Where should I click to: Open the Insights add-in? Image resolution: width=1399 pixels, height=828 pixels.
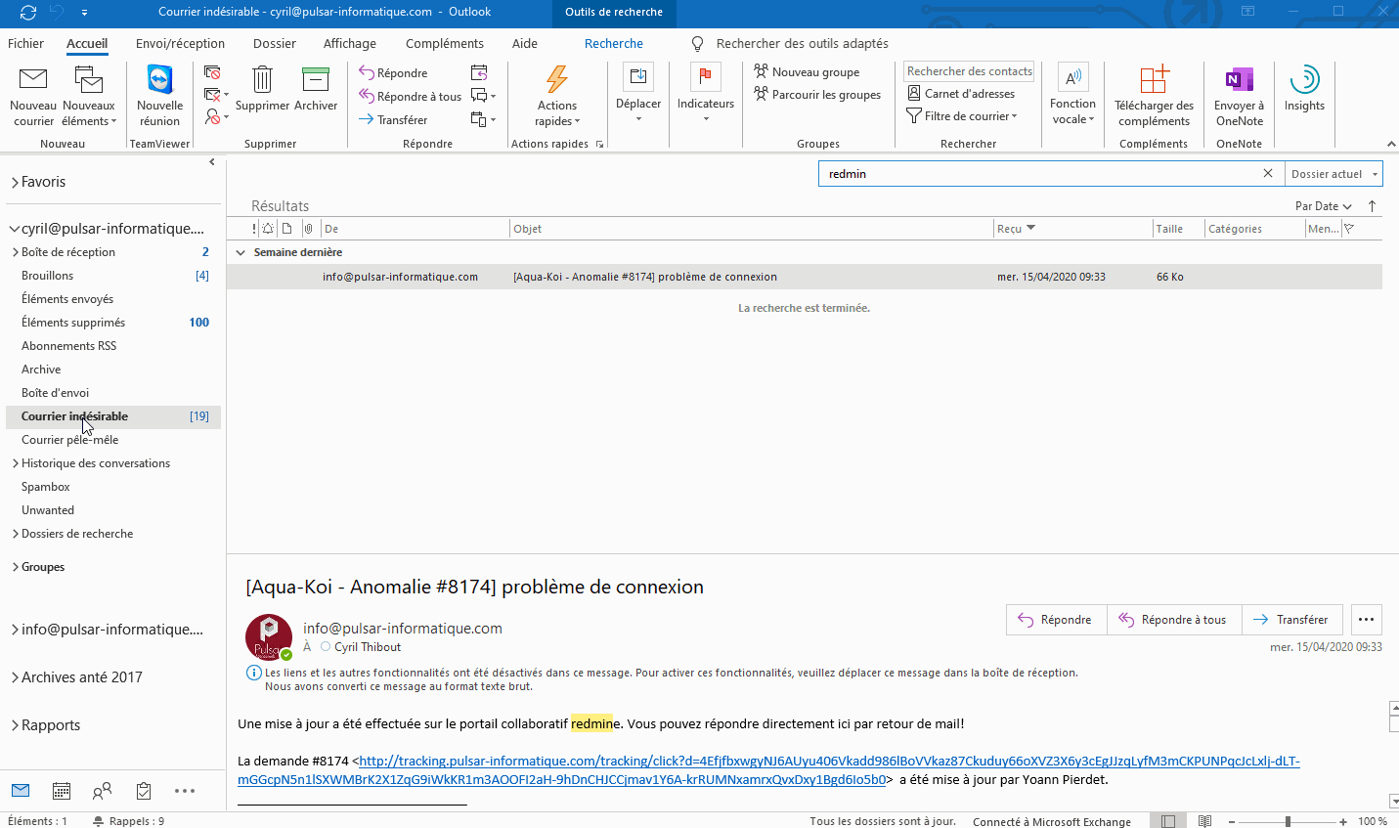click(x=1304, y=90)
